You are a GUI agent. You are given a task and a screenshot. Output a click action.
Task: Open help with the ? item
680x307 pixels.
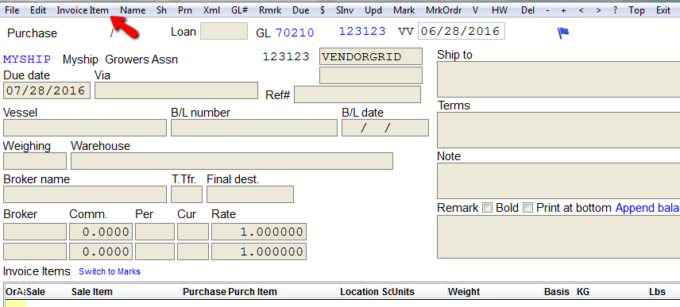click(616, 10)
